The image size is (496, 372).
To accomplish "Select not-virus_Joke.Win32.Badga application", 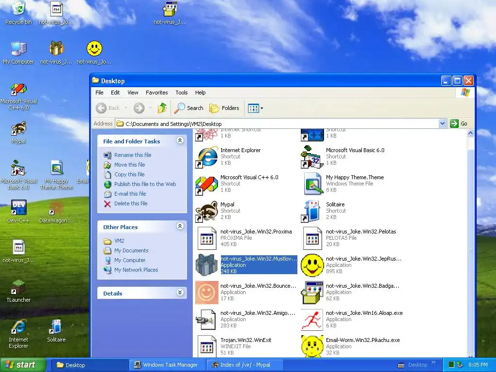I will (x=350, y=292).
